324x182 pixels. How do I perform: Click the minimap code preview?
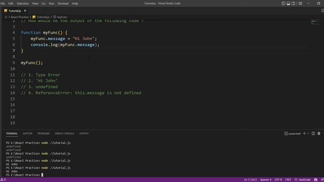click(x=315, y=22)
